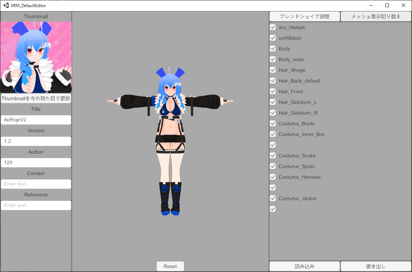Viewport: 412px width, 272px height.
Task: Toggle the uniRibbon mesh checkbox
Action: pyautogui.click(x=273, y=38)
